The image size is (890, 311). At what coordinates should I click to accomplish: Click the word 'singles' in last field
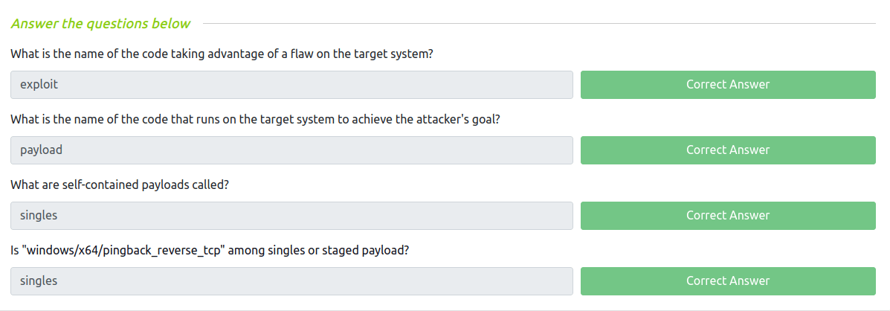point(39,281)
